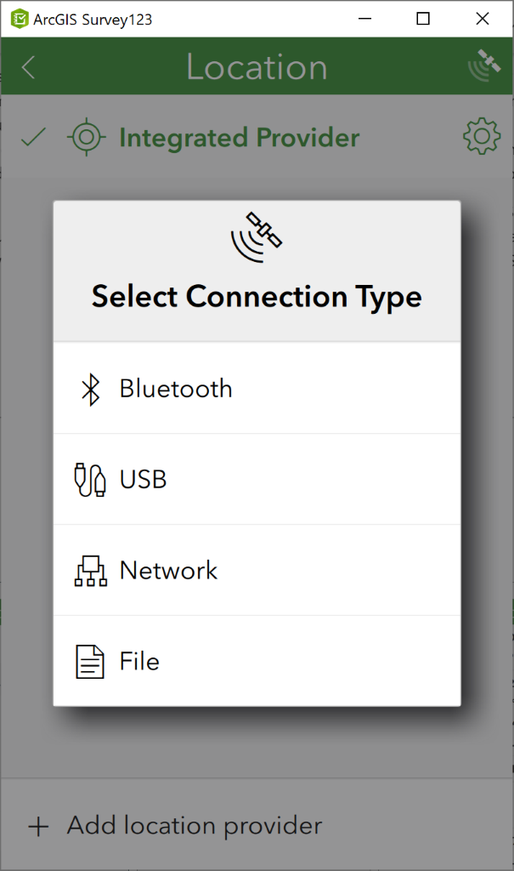Click the File document icon
The width and height of the screenshot is (514, 871).
click(x=89, y=662)
